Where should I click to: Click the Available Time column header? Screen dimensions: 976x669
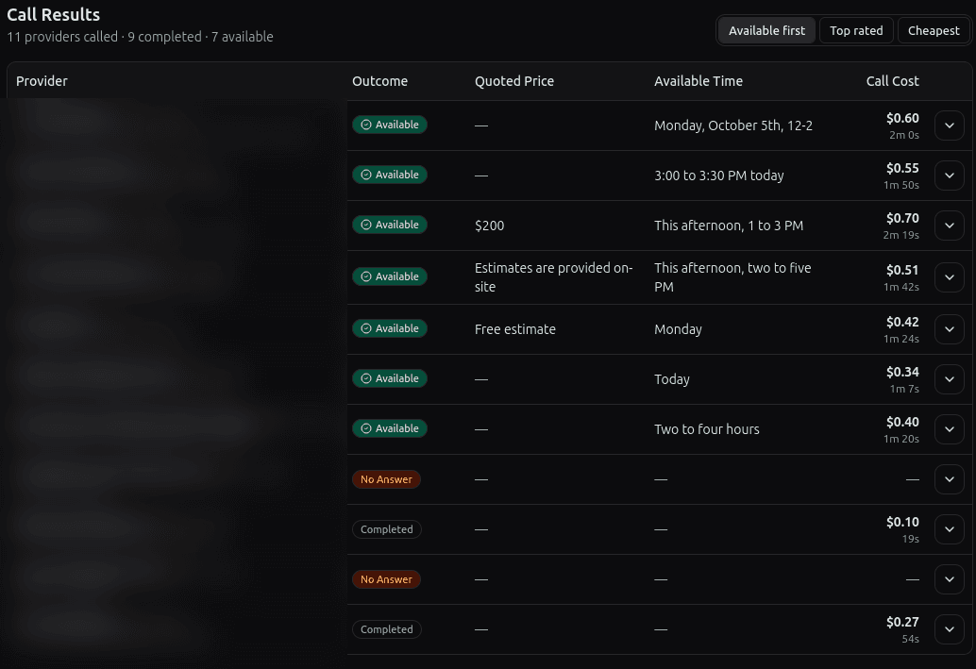[x=698, y=81]
